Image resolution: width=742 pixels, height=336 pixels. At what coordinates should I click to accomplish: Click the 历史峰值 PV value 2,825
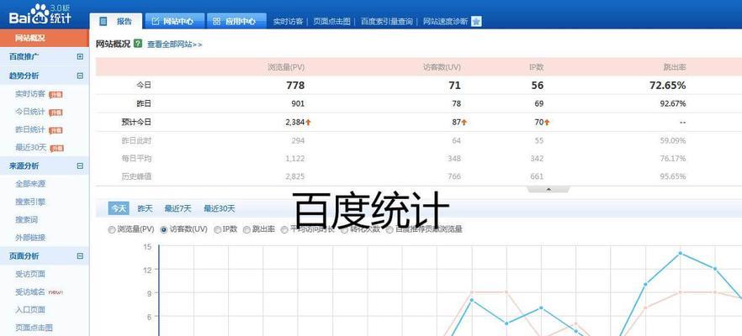(x=295, y=176)
